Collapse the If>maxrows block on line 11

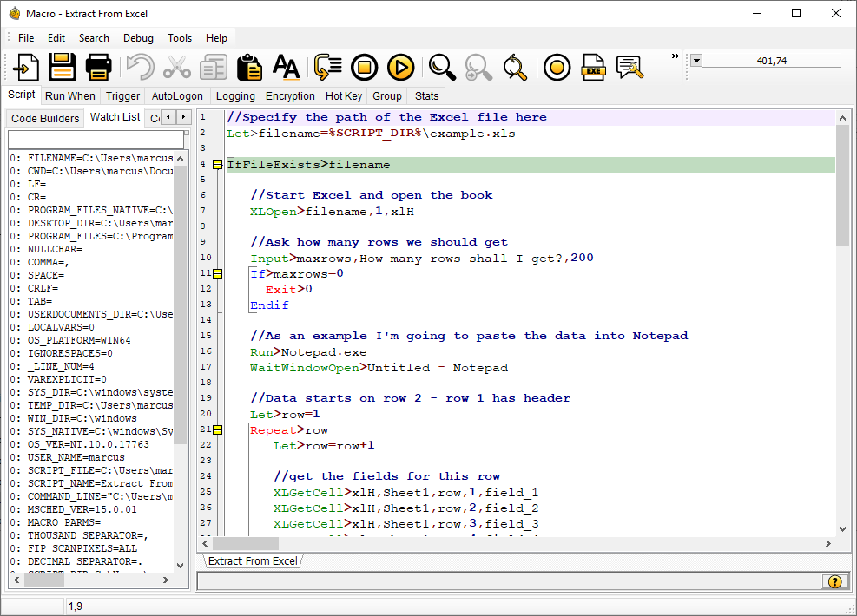218,273
